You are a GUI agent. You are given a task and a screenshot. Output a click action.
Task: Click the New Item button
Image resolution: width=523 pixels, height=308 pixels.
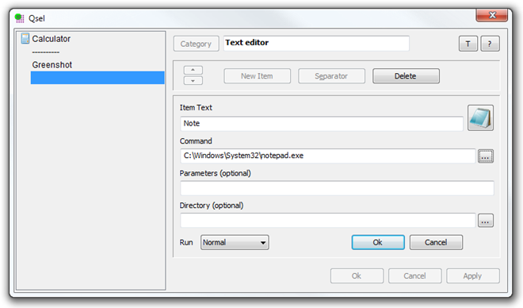[x=257, y=76]
